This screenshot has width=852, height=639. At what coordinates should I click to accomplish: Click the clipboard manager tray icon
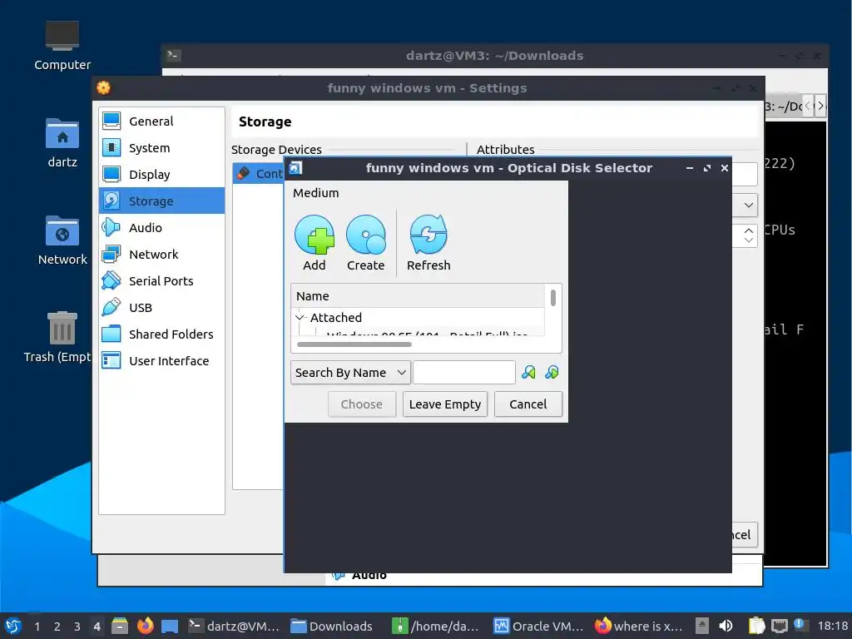(x=756, y=626)
